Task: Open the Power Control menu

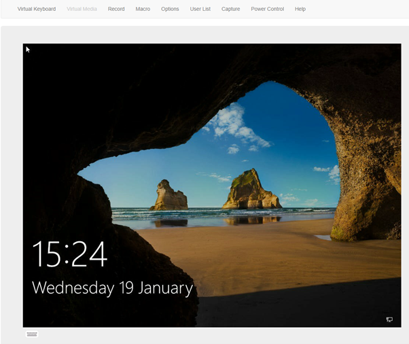Action: coord(268,9)
